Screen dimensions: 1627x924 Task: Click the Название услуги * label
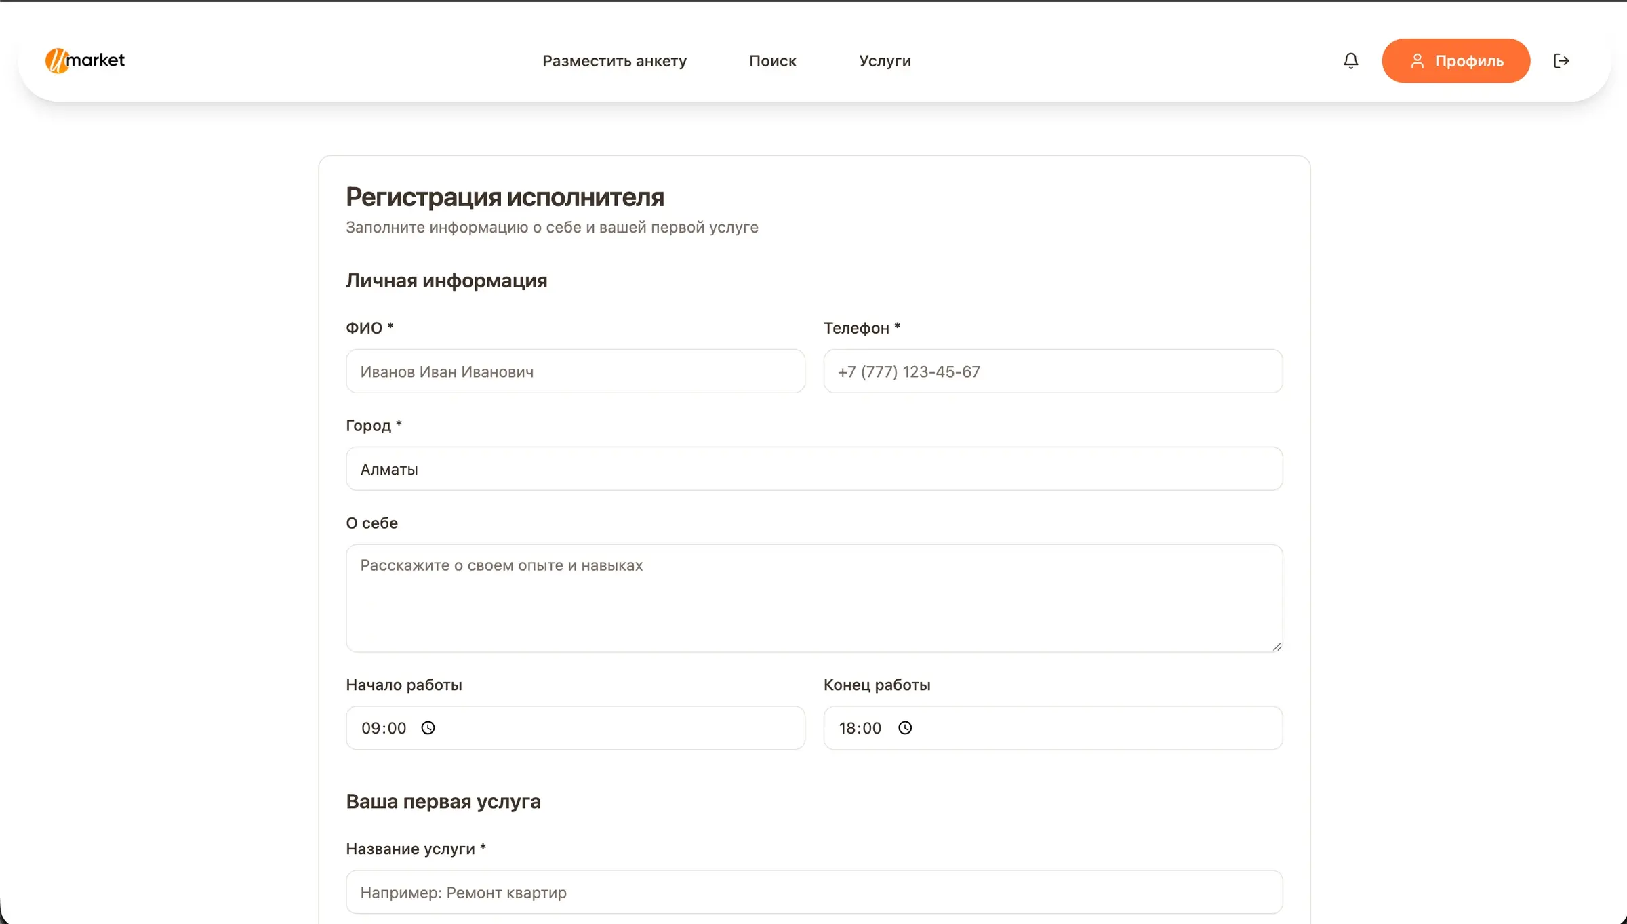pyautogui.click(x=416, y=849)
